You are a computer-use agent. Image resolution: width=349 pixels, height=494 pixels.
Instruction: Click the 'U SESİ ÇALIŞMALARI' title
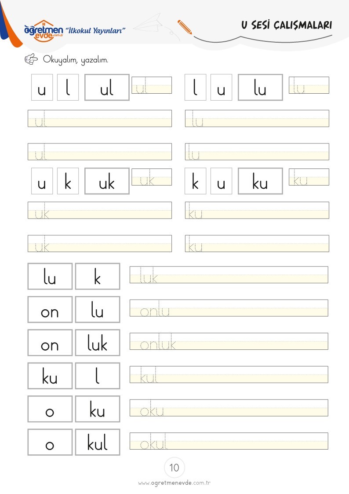[287, 25]
